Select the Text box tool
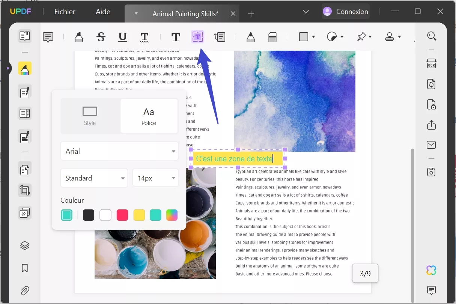Image resolution: width=456 pixels, height=304 pixels. (198, 37)
